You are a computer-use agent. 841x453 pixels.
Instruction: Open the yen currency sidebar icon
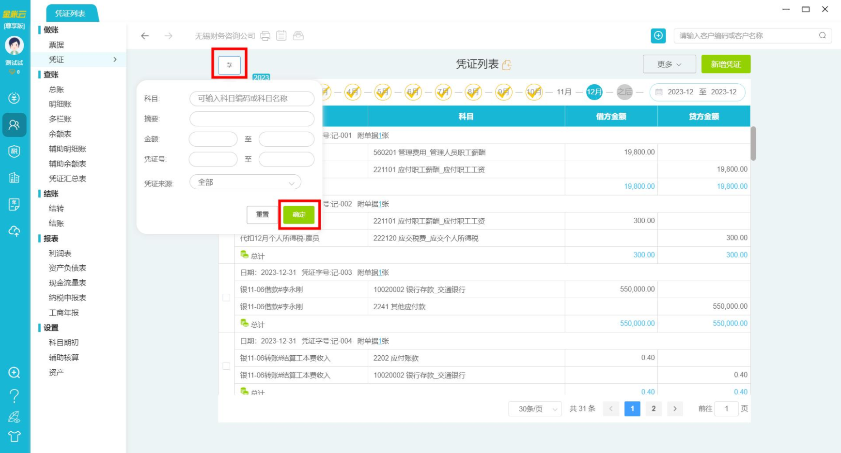(14, 98)
